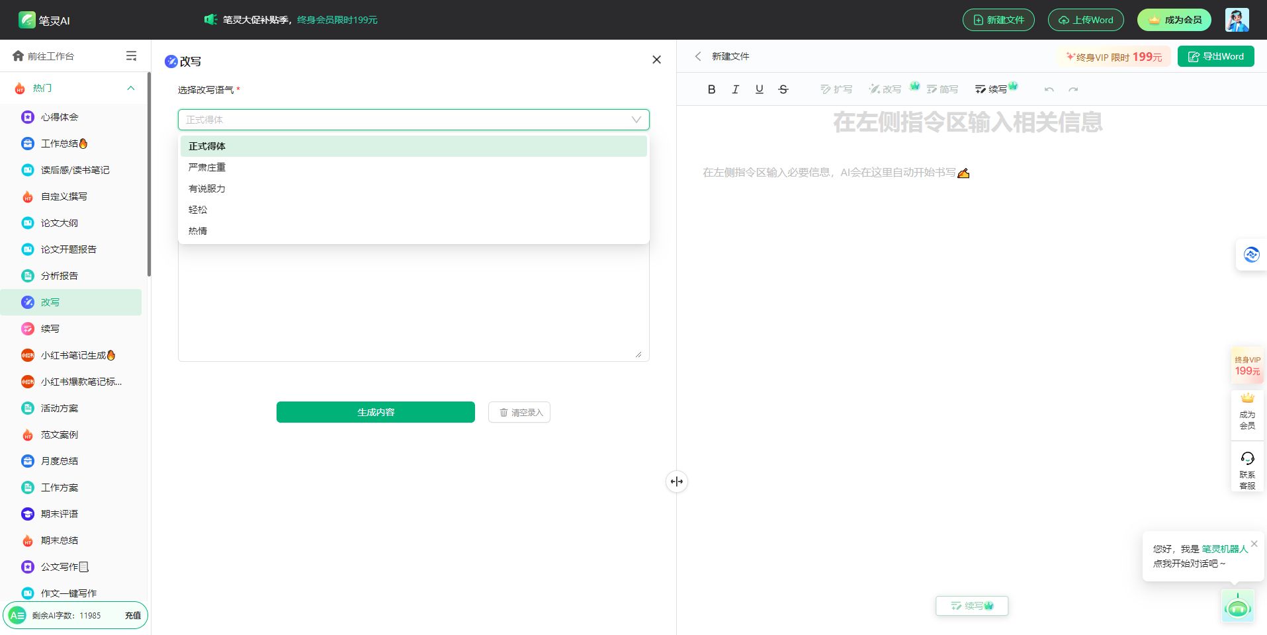Collapse the sidebar menu icon
This screenshot has width=1267, height=635.
pos(131,56)
